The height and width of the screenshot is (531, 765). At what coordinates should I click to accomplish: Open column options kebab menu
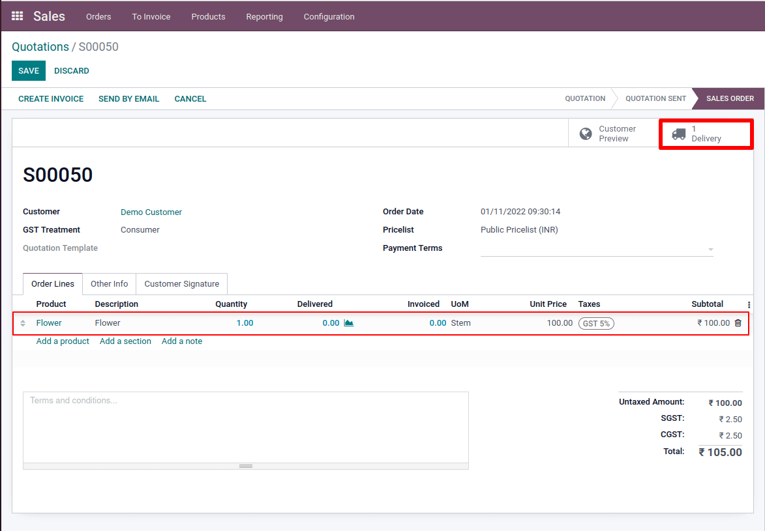[x=749, y=304]
